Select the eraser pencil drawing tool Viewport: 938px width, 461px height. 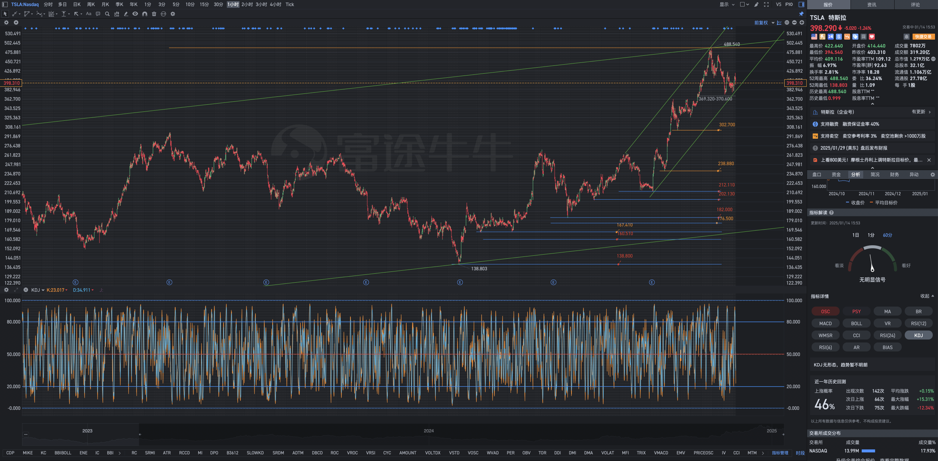(126, 14)
